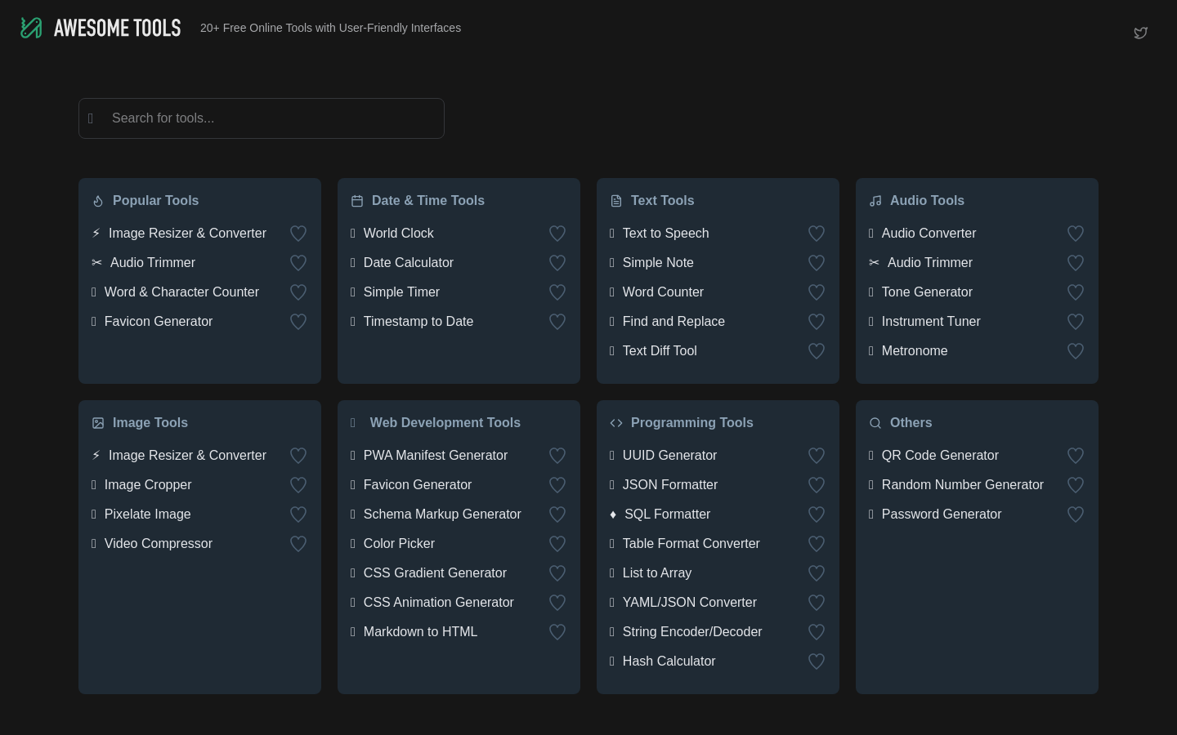The image size is (1177, 735).
Task: Toggle the heart next to UUID Generator
Action: 817,456
